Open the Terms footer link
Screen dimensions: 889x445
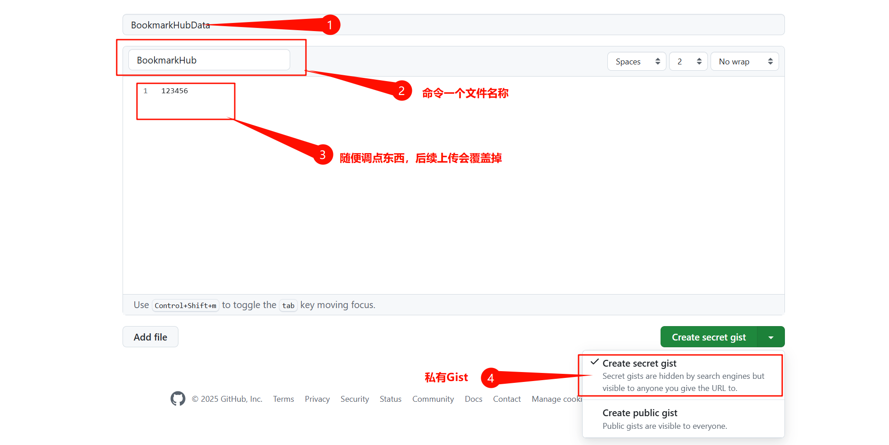click(283, 399)
